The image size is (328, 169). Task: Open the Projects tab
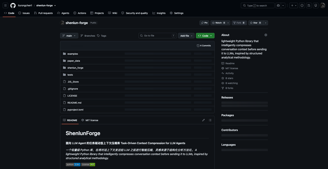click(97, 13)
